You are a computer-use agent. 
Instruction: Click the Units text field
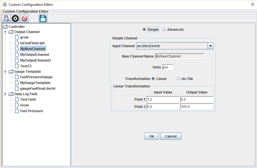click(168, 67)
